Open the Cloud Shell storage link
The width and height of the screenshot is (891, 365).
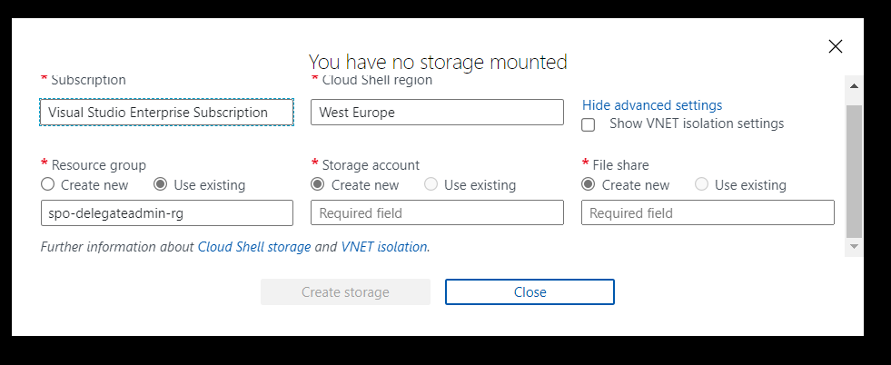pyautogui.click(x=254, y=246)
